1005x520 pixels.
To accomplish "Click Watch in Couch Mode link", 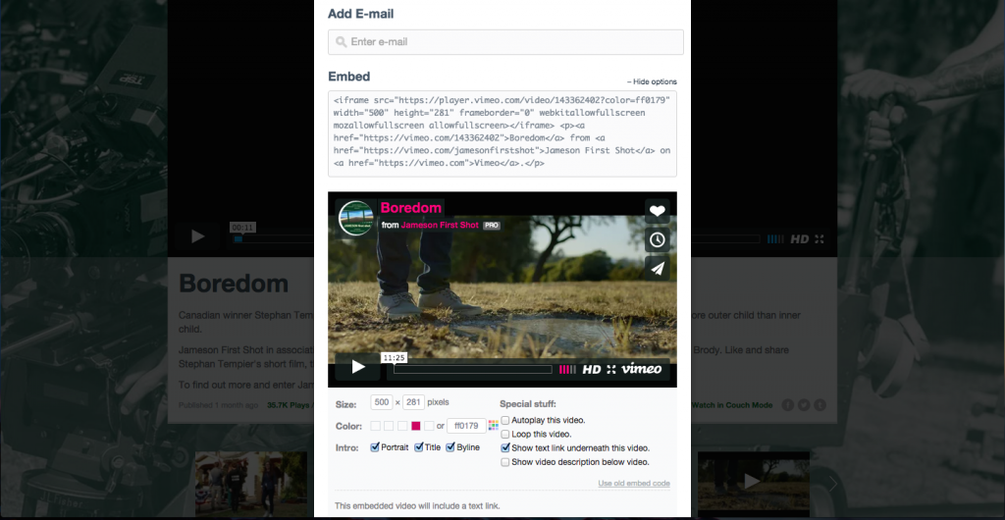I will (x=732, y=405).
